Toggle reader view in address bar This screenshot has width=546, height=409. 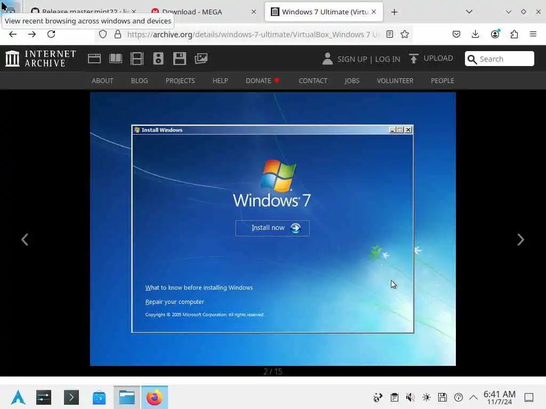[390, 34]
